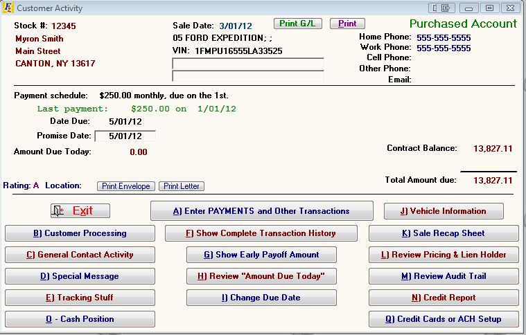Open Enter PAYMENTS and Other Transactions
The image size is (526, 335).
click(261, 211)
